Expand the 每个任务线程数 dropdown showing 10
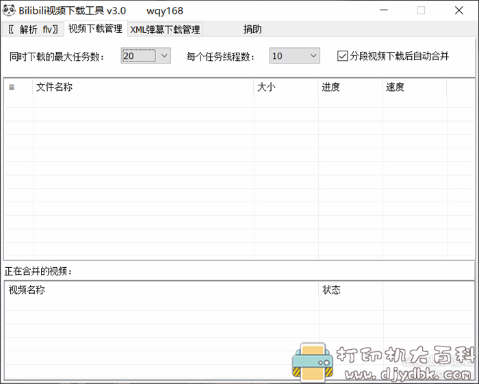 pos(294,56)
